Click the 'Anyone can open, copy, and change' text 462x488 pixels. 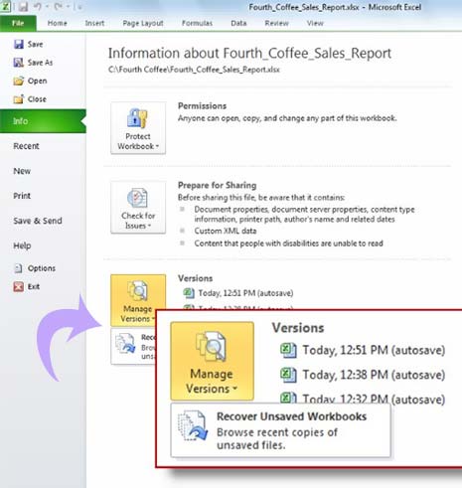[287, 118]
